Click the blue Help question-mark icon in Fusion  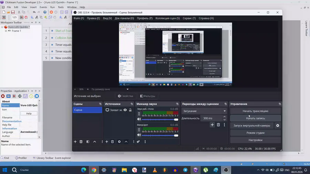click(x=45, y=12)
